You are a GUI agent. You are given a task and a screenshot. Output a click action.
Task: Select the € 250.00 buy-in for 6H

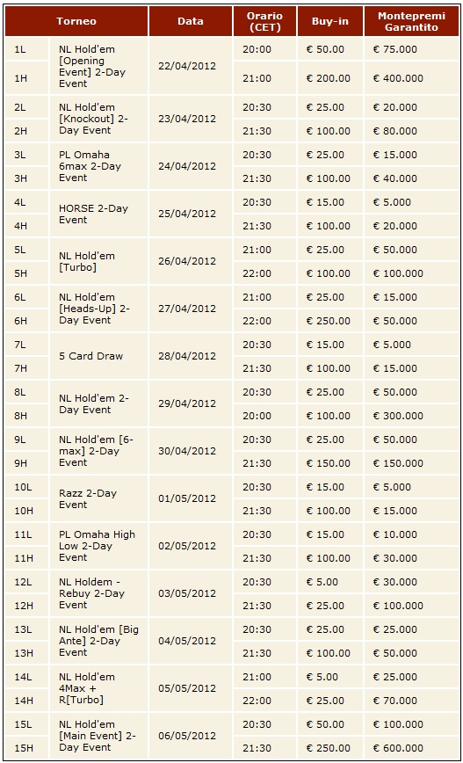click(x=329, y=321)
